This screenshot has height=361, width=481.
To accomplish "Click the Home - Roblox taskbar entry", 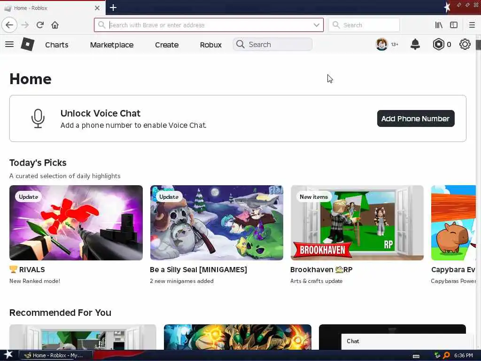I will pyautogui.click(x=56, y=355).
